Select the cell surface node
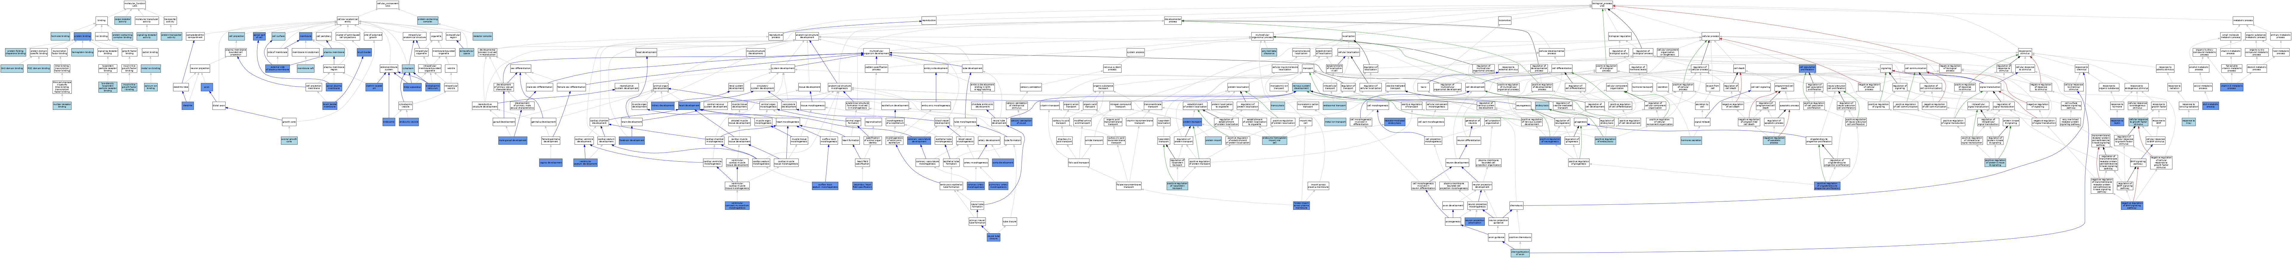Viewport: 2292px width, 258px height. click(278, 36)
